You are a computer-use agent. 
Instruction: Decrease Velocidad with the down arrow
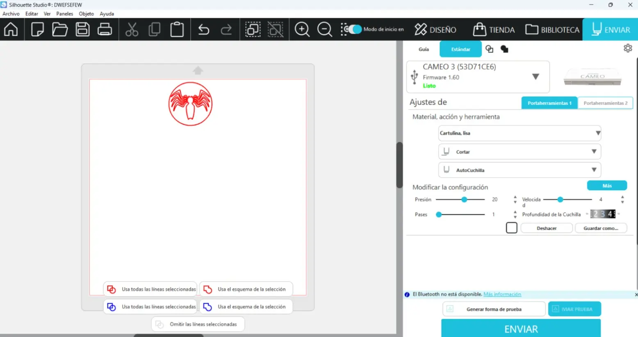pyautogui.click(x=622, y=202)
